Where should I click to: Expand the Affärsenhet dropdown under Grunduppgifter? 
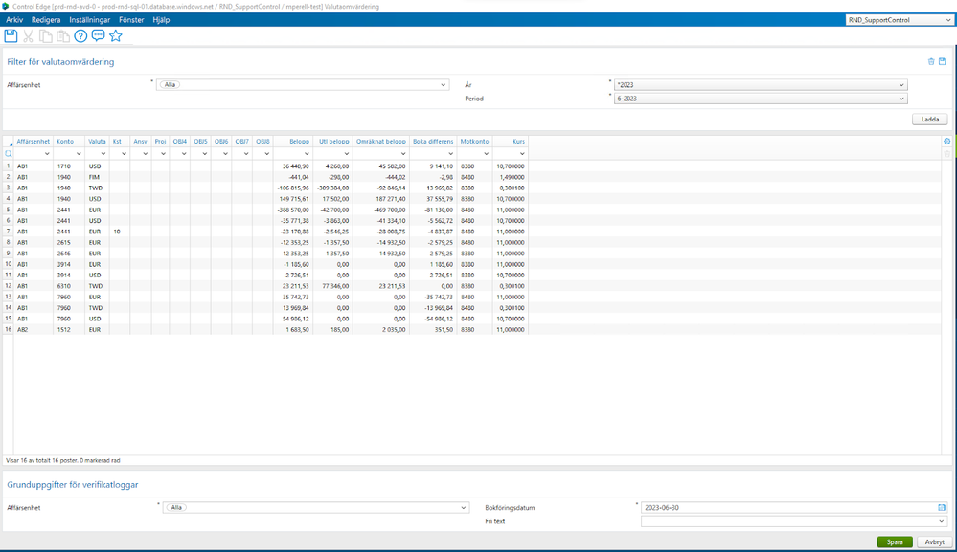464,508
